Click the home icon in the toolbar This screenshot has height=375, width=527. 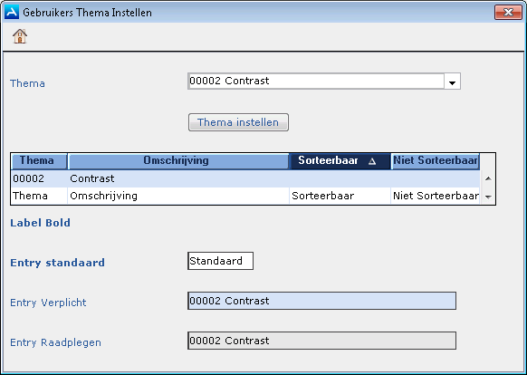pos(20,36)
